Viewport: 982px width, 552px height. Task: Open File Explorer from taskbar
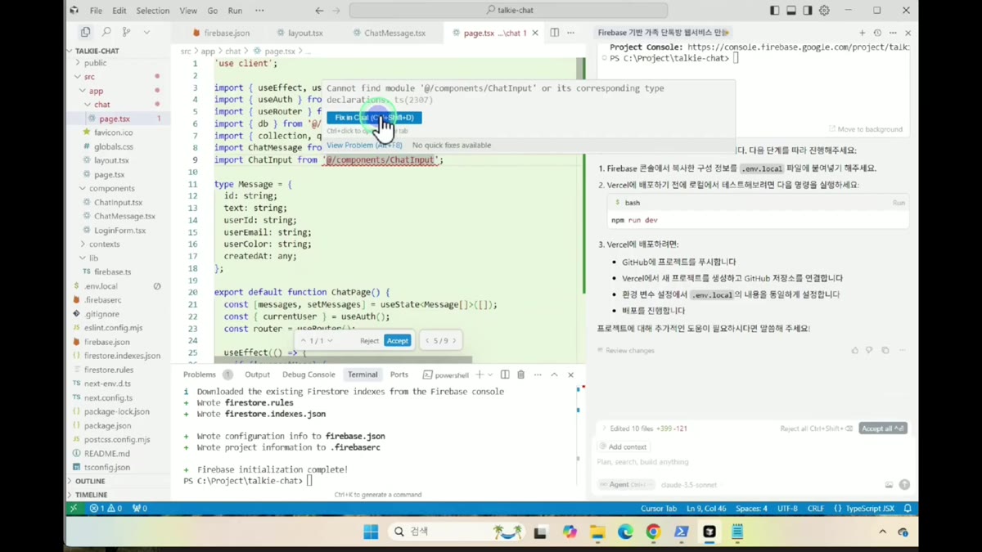[597, 532]
